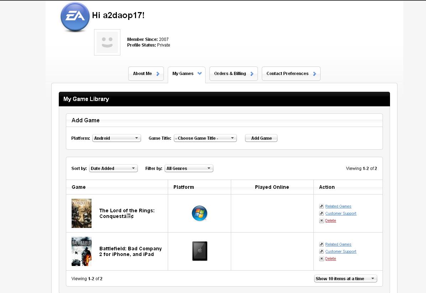Expand the Choose Game Title dropdown
The height and width of the screenshot is (293, 426).
[205, 138]
